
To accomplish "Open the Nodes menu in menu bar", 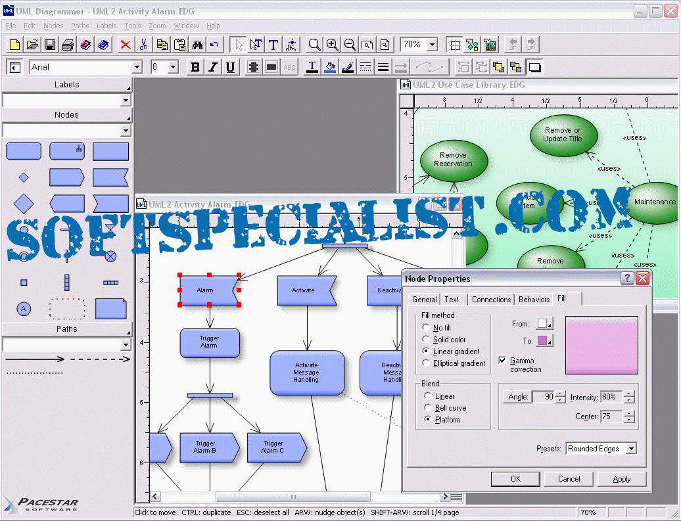I will click(x=53, y=26).
